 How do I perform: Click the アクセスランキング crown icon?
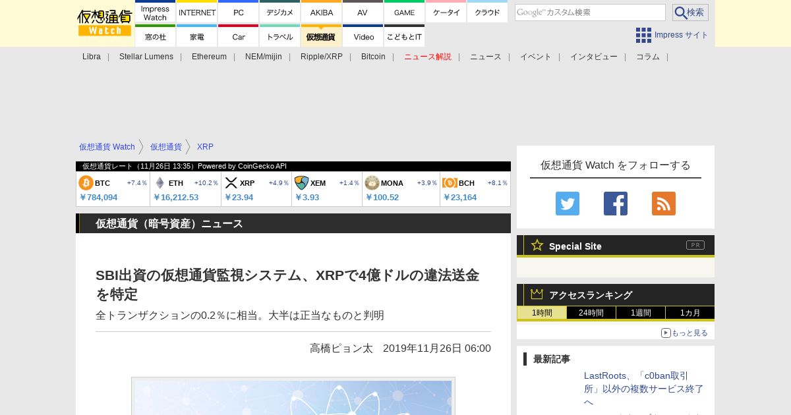[x=537, y=294]
